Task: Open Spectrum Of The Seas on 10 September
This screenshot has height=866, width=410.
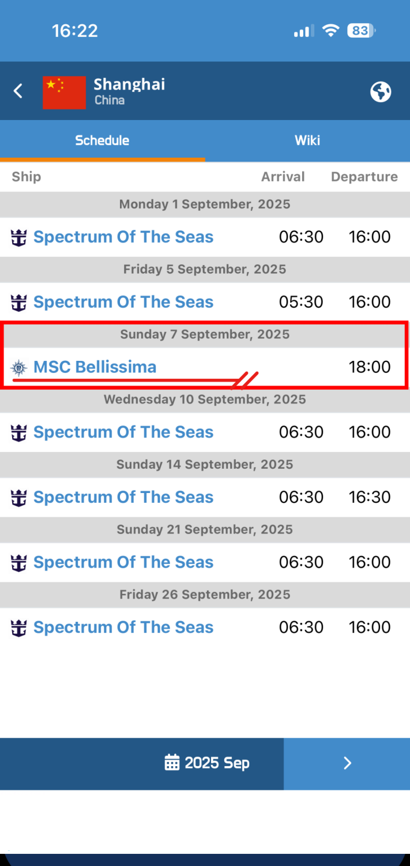Action: click(123, 432)
